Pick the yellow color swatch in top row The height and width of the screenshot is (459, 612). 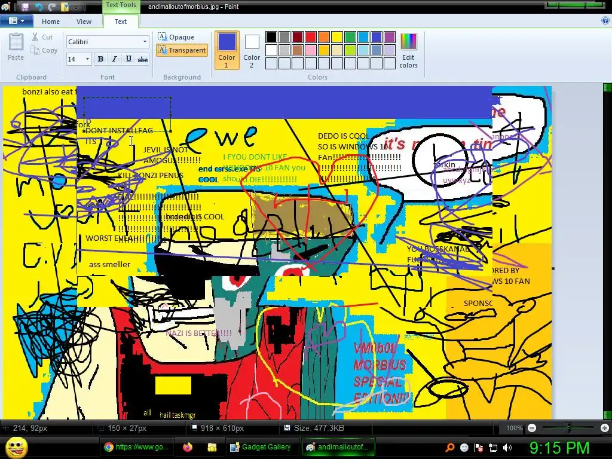pos(337,37)
